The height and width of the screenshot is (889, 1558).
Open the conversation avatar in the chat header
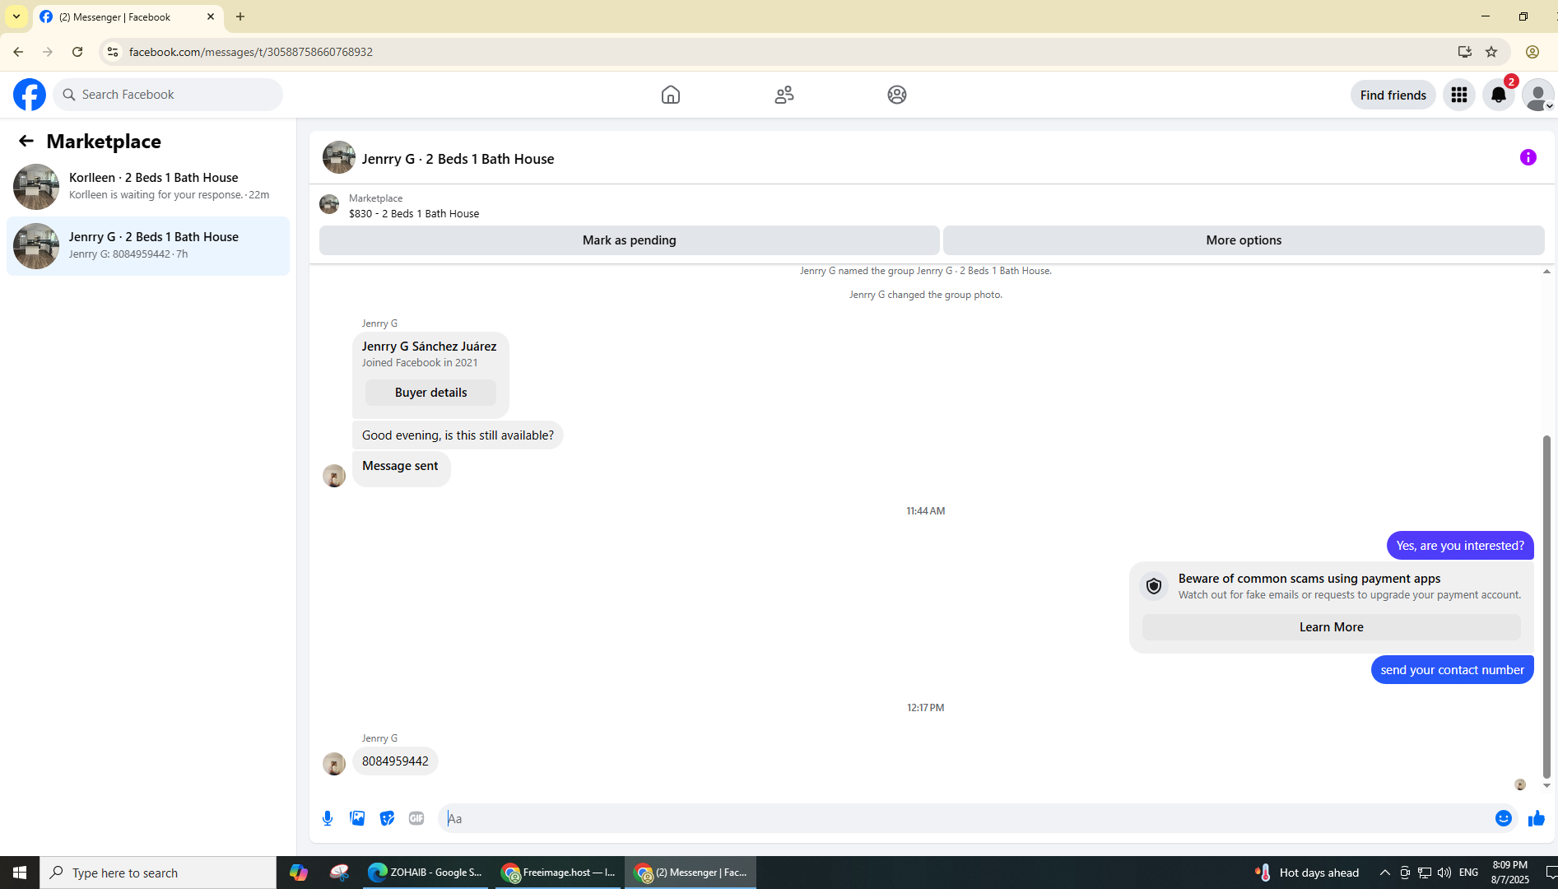[x=339, y=157]
